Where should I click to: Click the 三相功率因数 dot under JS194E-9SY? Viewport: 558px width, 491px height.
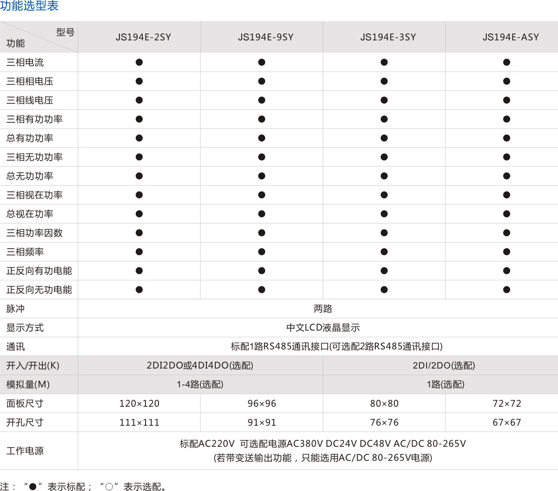262,233
